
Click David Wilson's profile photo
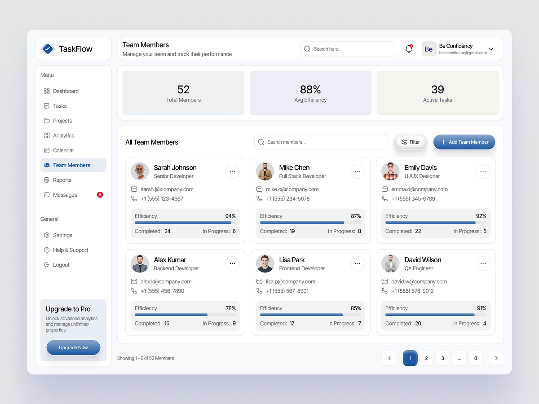pyautogui.click(x=390, y=263)
